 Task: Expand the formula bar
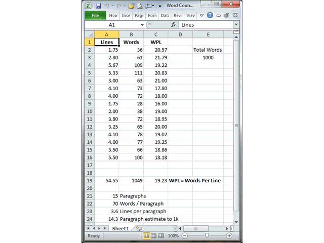(236, 24)
